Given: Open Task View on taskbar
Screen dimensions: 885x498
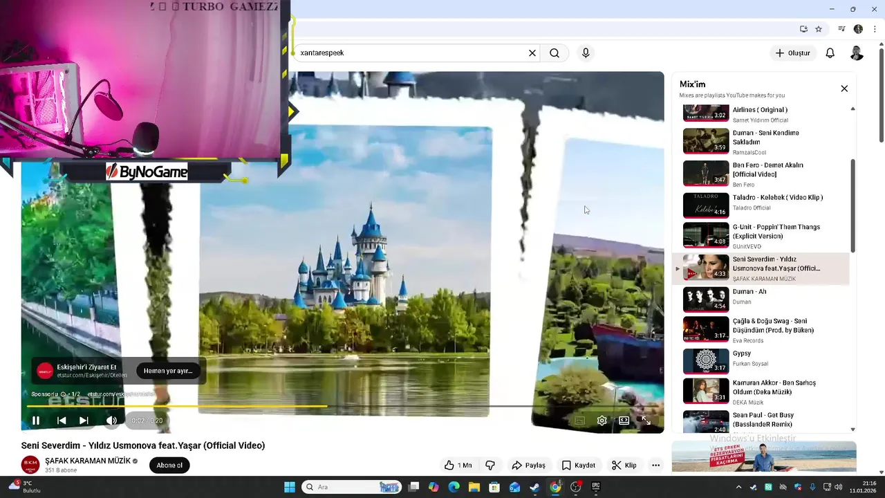Looking at the screenshot, I should click(413, 487).
